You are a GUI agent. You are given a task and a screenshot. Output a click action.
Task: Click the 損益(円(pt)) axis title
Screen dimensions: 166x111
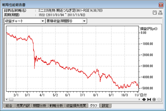149,29
